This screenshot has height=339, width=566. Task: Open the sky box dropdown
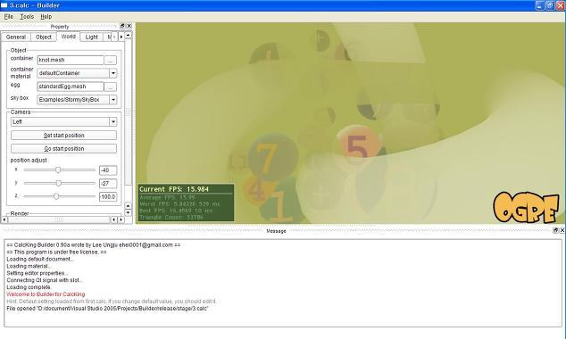pyautogui.click(x=113, y=100)
